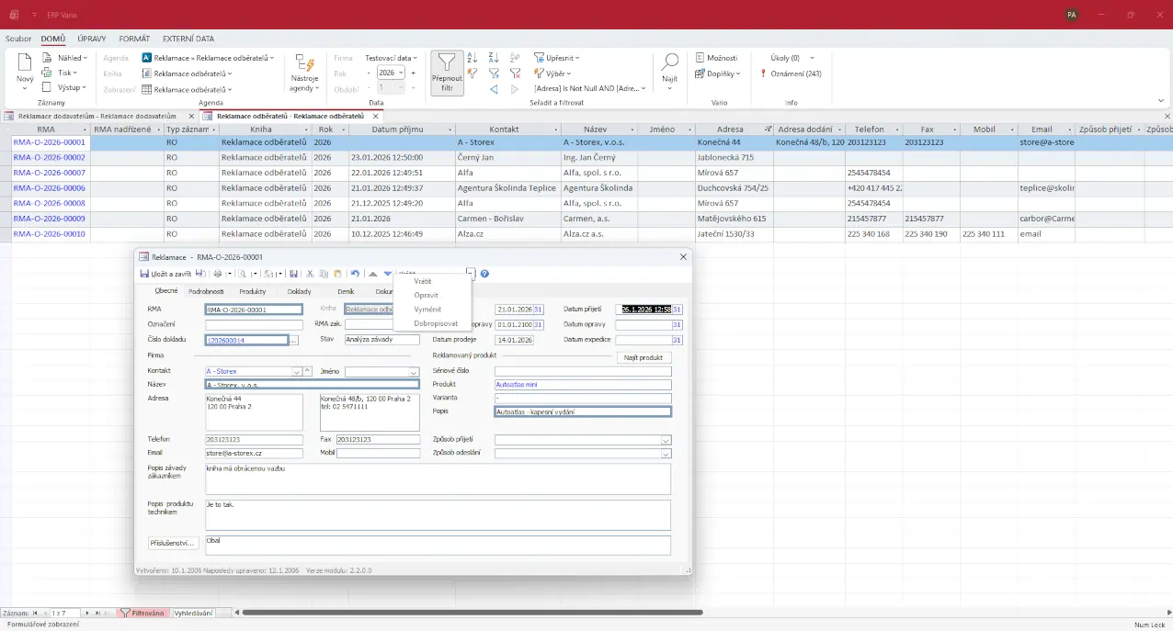Open the Způsob přijetí dropdown
This screenshot has width=1173, height=631.
pyautogui.click(x=666, y=440)
